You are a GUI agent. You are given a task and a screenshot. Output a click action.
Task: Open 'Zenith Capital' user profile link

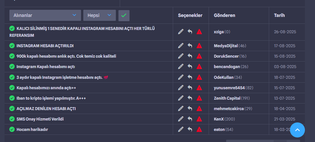pos(227,98)
